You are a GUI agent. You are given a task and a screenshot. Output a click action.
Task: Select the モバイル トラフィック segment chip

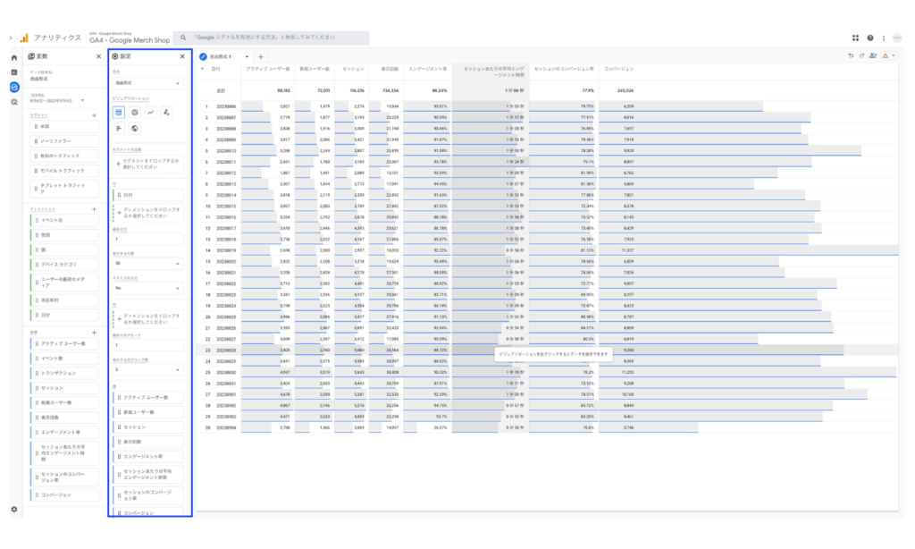point(64,171)
